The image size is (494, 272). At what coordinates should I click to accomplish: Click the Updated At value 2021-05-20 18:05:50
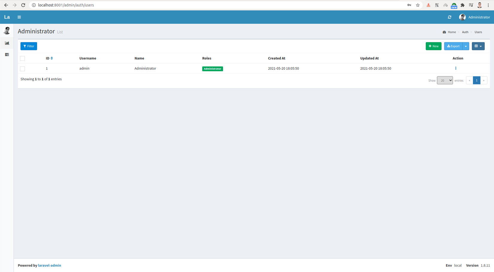click(375, 68)
